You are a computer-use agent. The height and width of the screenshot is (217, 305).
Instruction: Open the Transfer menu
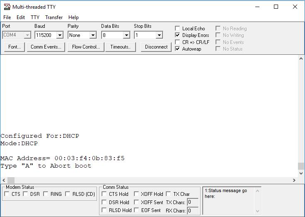[54, 17]
